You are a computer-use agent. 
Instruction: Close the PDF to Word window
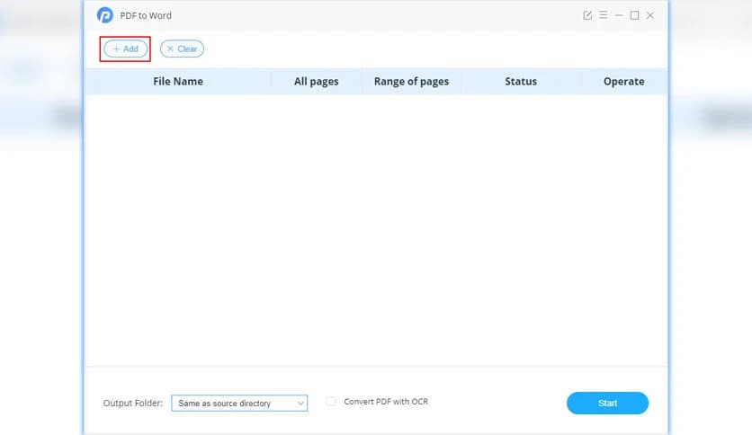650,15
